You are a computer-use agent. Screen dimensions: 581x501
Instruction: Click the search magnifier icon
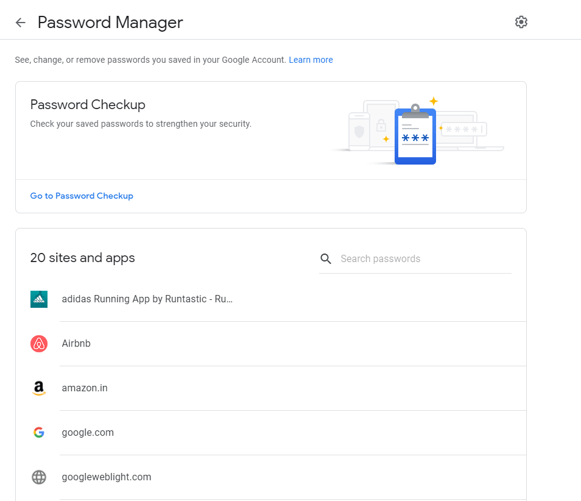coord(326,258)
